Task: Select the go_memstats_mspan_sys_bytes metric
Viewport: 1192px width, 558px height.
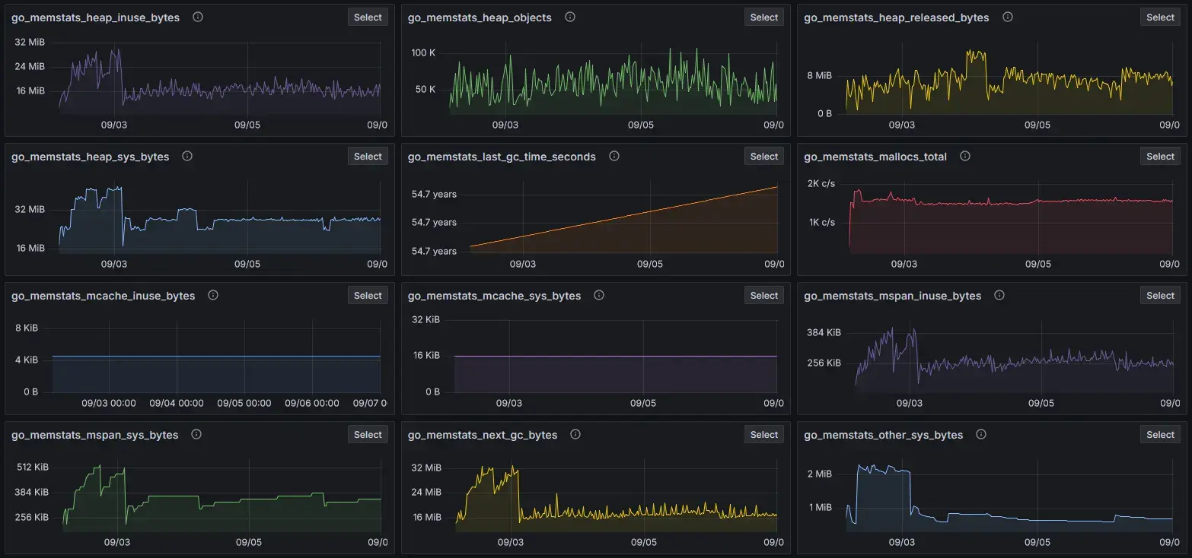Action: click(368, 435)
